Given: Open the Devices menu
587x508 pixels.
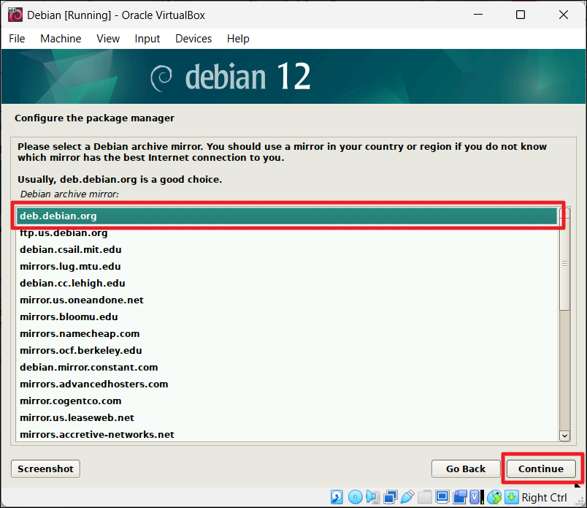Looking at the screenshot, I should coord(193,39).
